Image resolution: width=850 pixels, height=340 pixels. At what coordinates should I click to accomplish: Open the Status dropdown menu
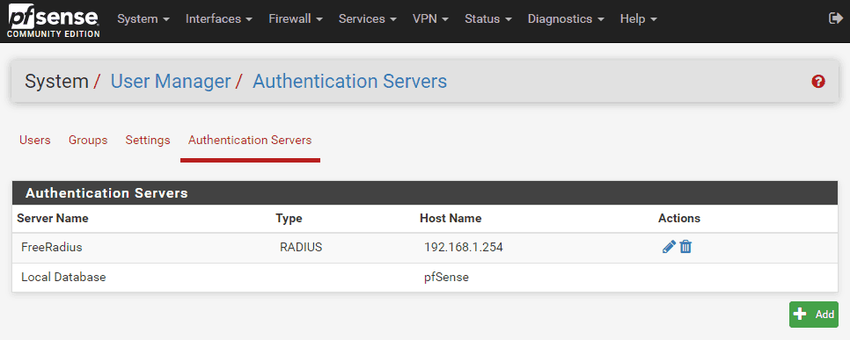pyautogui.click(x=488, y=19)
